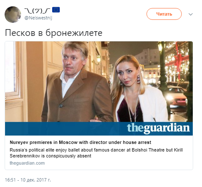Click the green street lamp post in photo
202x187 pixels.
click(x=162, y=66)
